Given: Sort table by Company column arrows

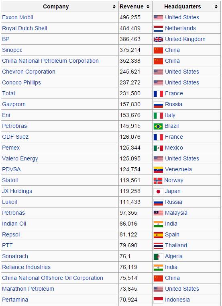Looking at the screenshot, I should (114, 7).
